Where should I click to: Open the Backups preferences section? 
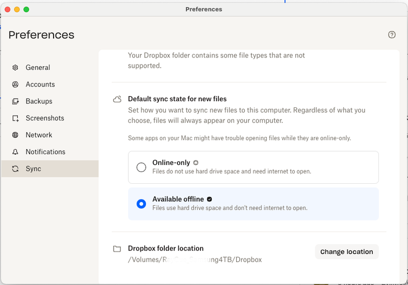[x=39, y=101]
